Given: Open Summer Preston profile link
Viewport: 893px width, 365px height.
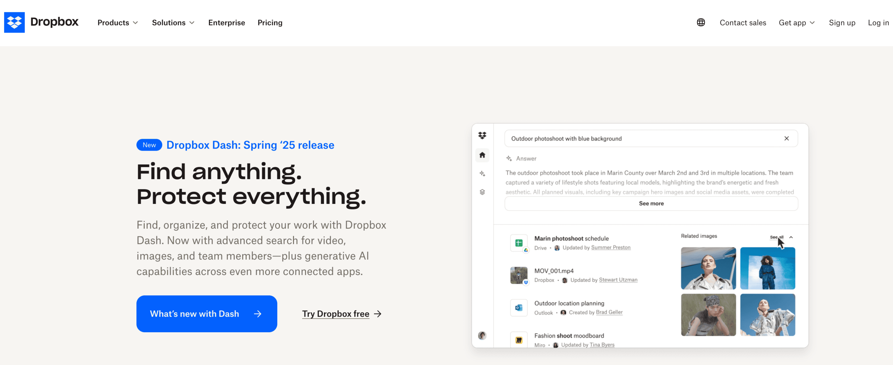Looking at the screenshot, I should pos(610,248).
